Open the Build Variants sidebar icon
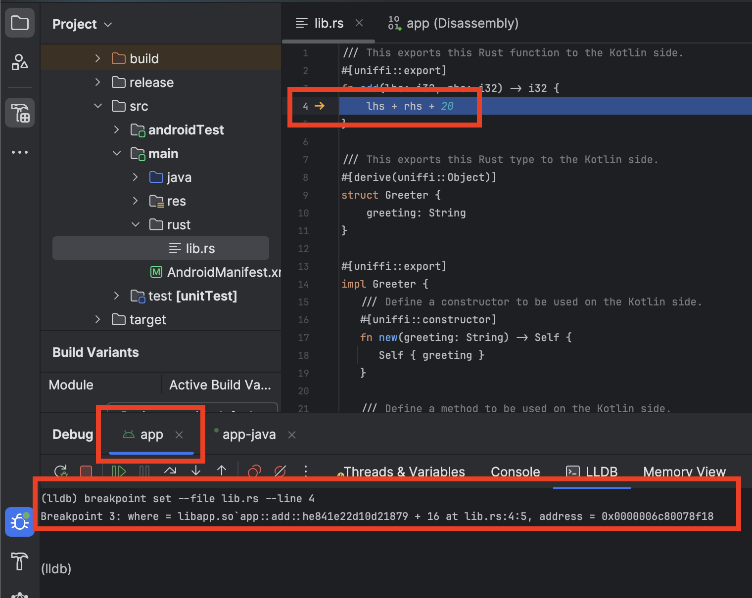Image resolution: width=752 pixels, height=598 pixels. [20, 113]
